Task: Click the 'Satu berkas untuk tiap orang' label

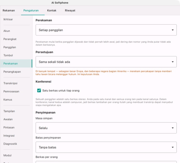Action: [x=61, y=91]
